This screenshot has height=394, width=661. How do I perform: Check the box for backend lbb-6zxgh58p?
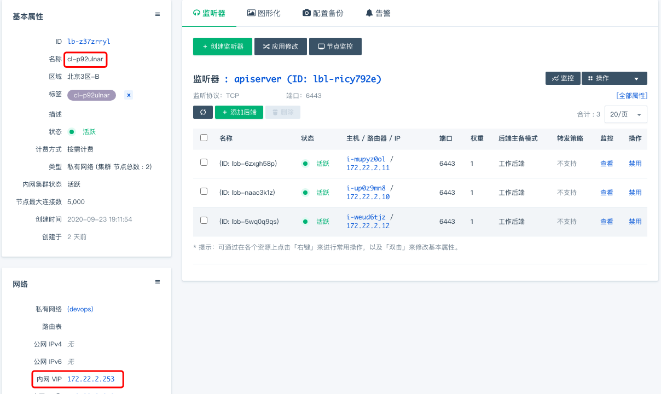204,163
